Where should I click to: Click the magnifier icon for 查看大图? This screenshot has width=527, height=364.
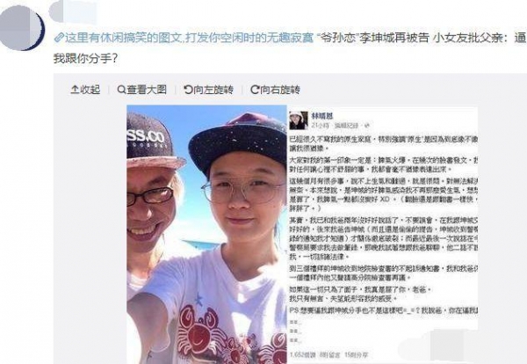click(x=121, y=90)
